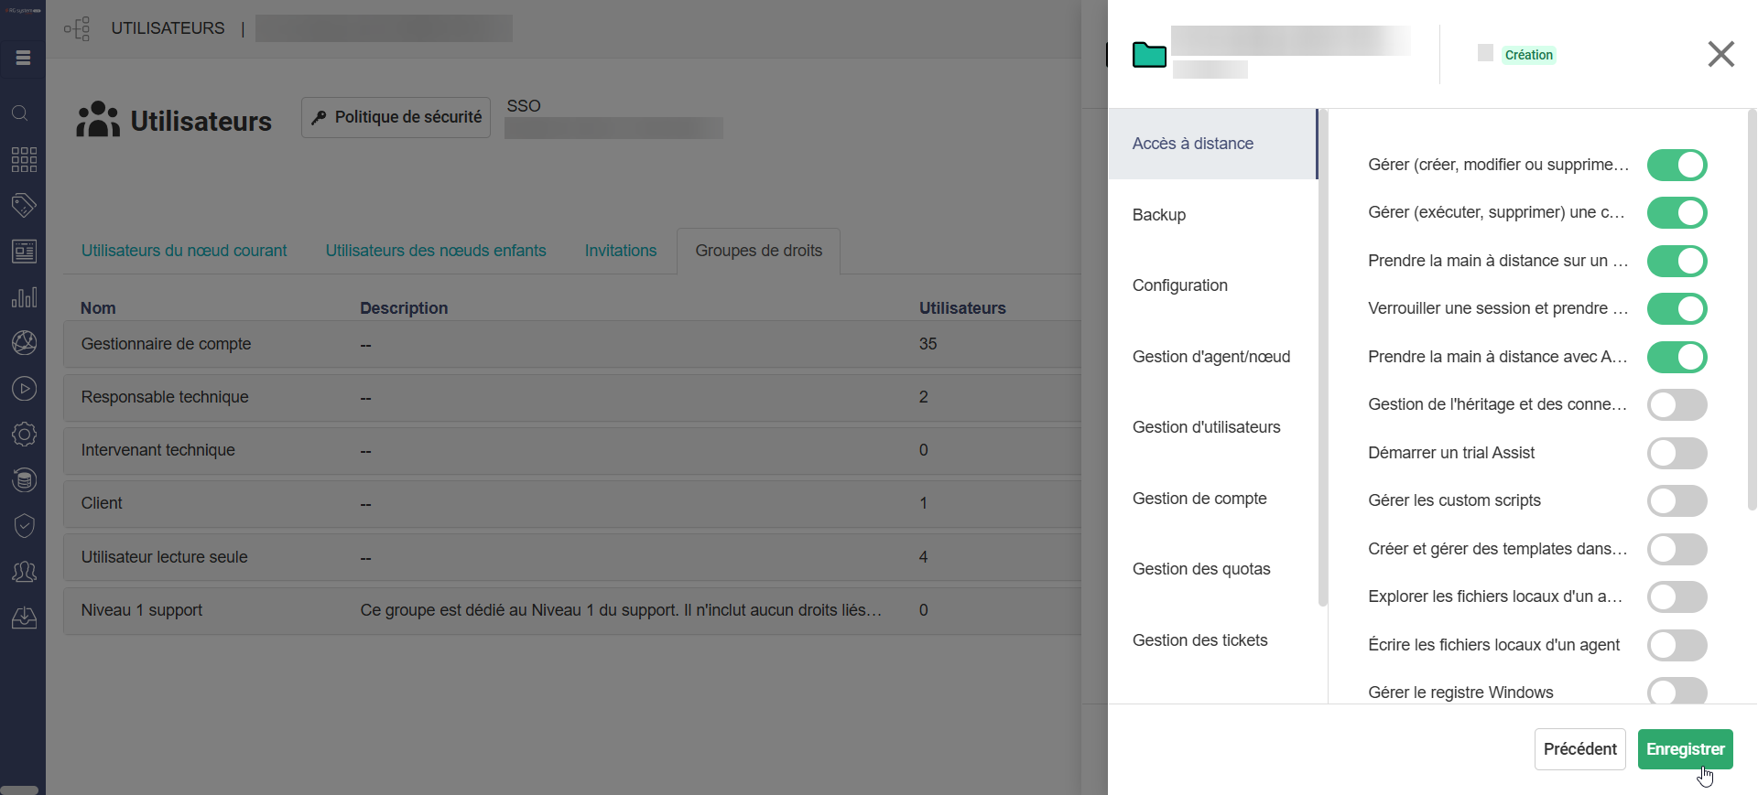Click the play circle icon in sidebar

coord(24,389)
